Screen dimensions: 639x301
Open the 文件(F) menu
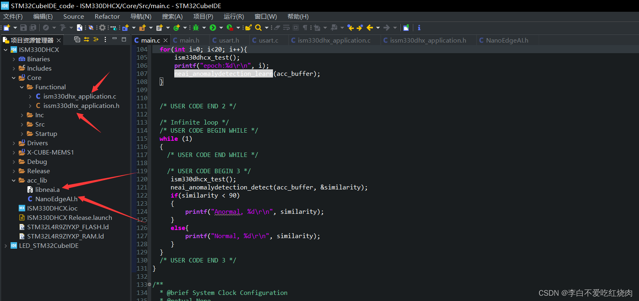tap(13, 17)
